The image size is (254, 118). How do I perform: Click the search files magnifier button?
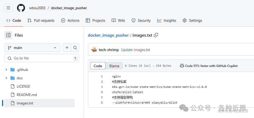tap(75, 48)
